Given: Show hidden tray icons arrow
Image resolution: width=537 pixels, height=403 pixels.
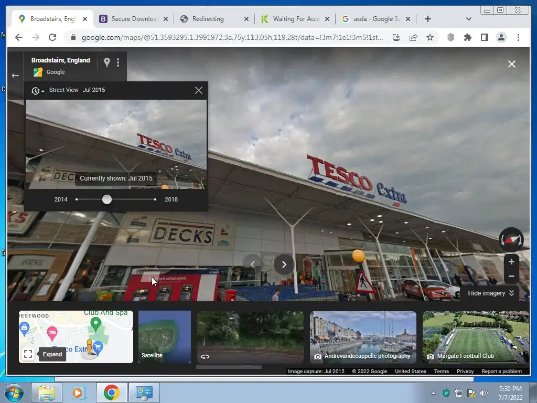Looking at the screenshot, I should [433, 393].
